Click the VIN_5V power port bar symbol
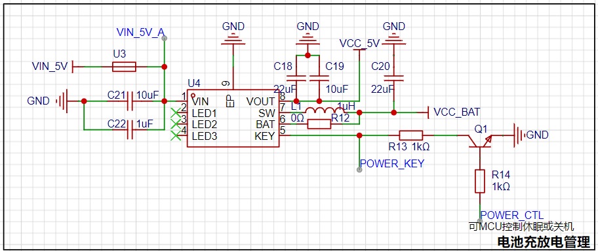The width and height of the screenshot is (598, 251). 73,67
